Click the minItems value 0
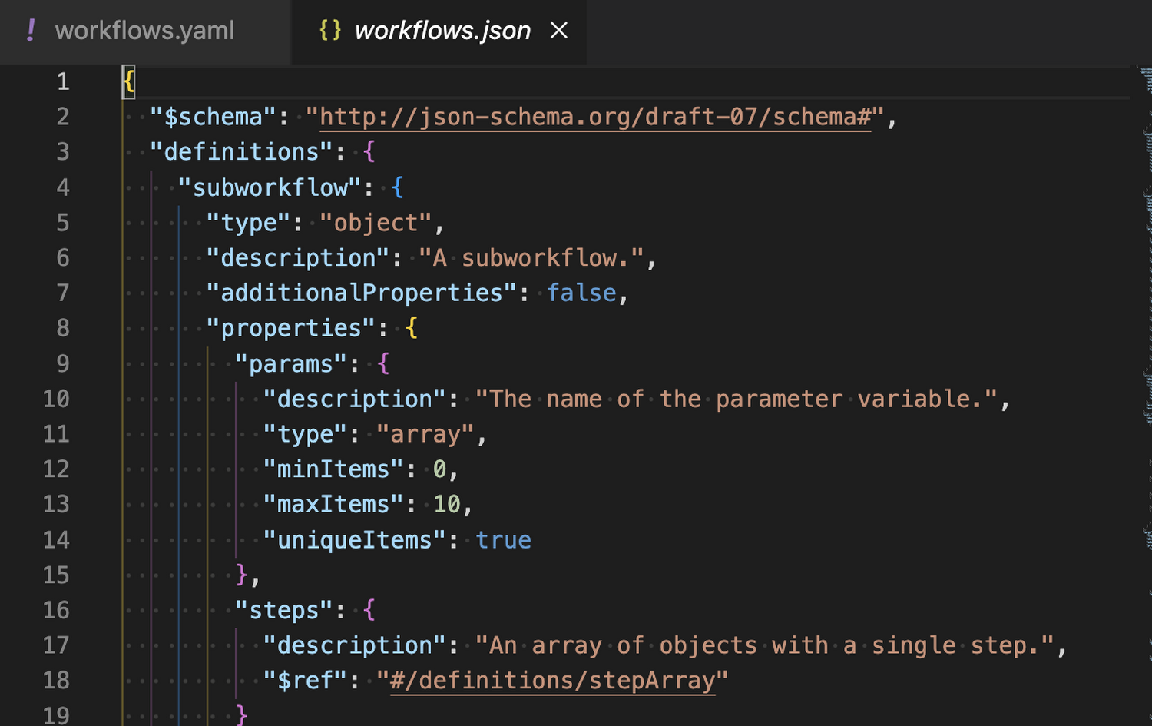This screenshot has width=1152, height=726. pyautogui.click(x=440, y=469)
